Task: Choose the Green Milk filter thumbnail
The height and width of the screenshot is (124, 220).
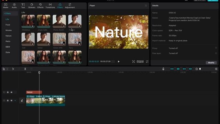Action: pyautogui.click(x=59, y=39)
